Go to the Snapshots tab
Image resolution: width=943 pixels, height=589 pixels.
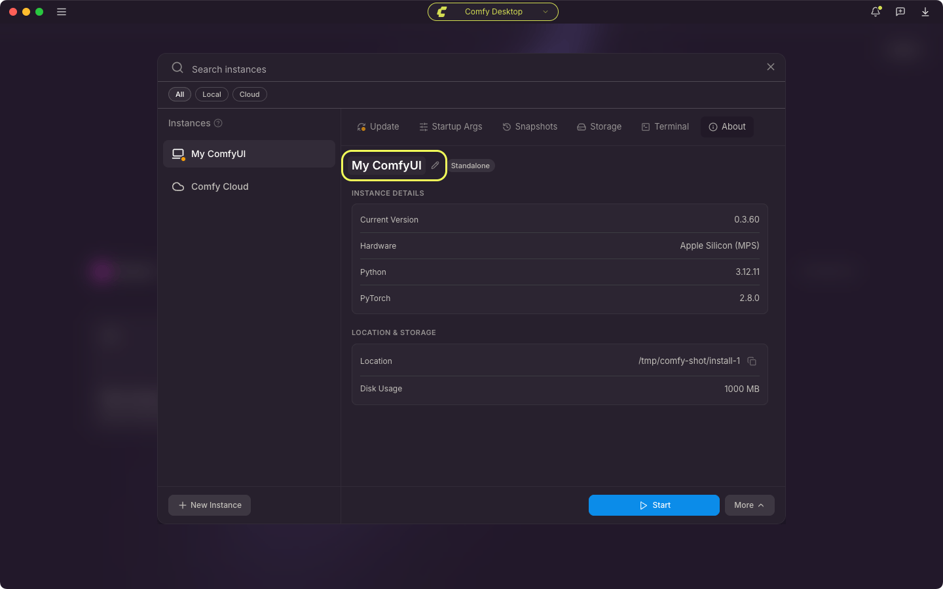(530, 127)
